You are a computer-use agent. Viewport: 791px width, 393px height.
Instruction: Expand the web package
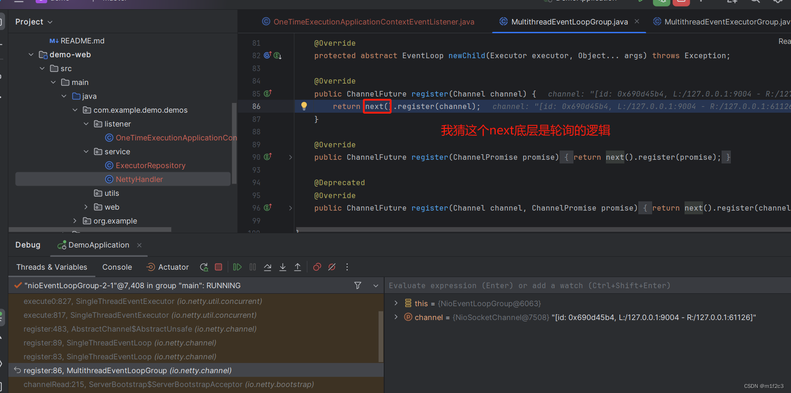86,207
